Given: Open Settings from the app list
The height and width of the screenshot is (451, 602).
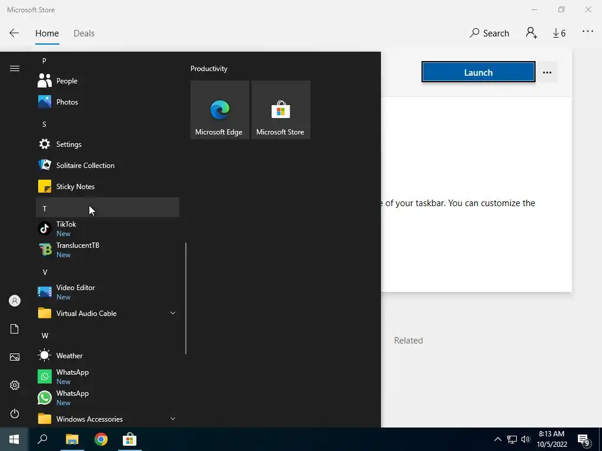Looking at the screenshot, I should 108,144.
